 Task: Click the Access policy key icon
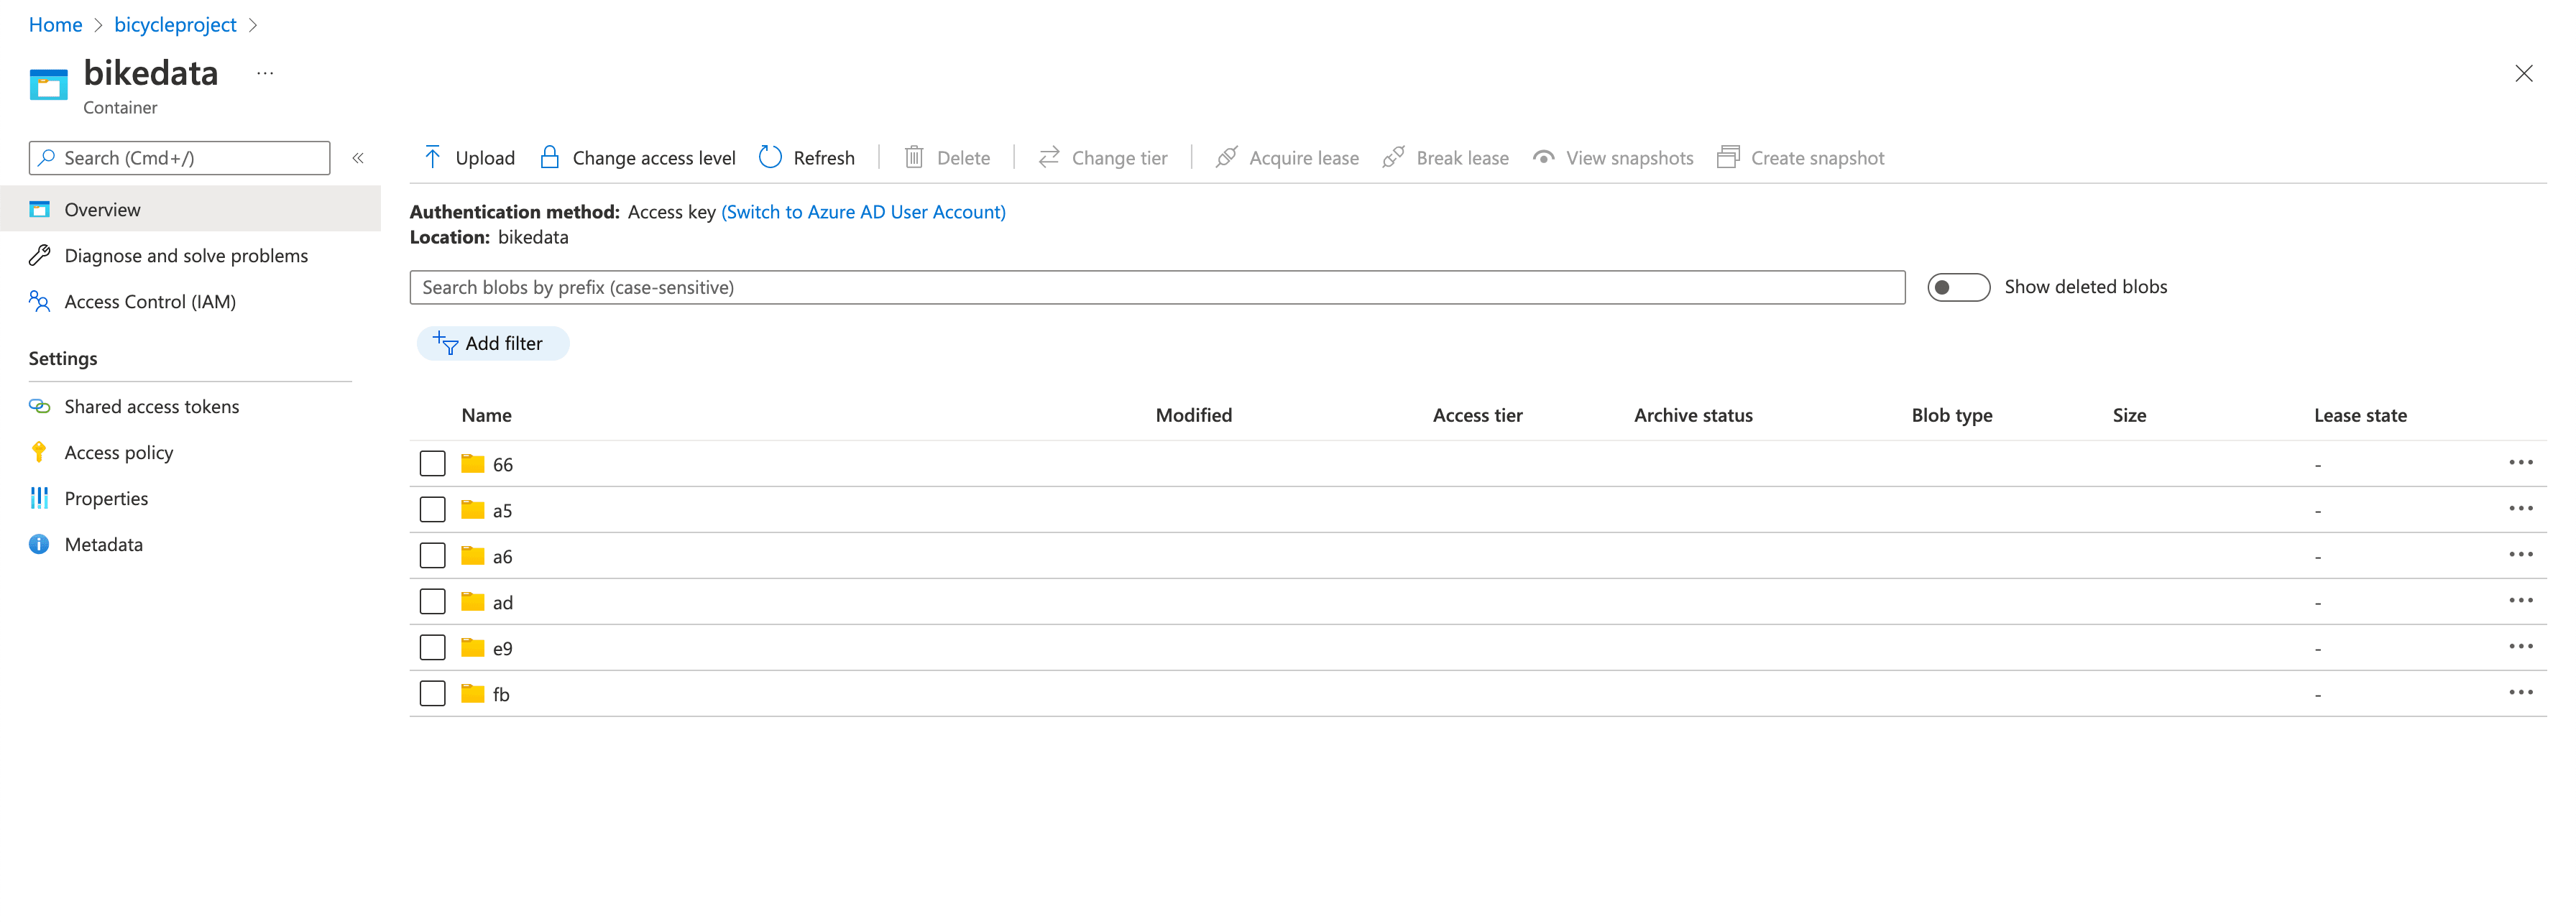point(39,452)
